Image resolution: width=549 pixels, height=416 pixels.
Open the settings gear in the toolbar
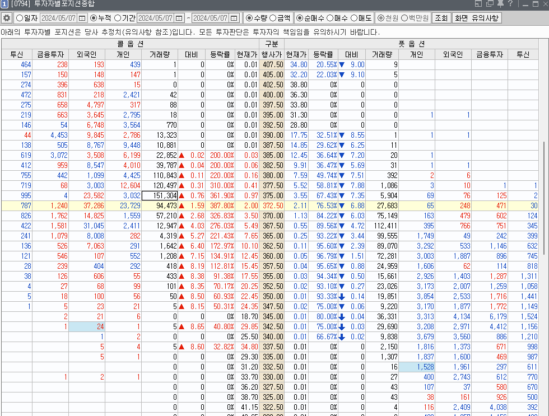[x=7, y=18]
